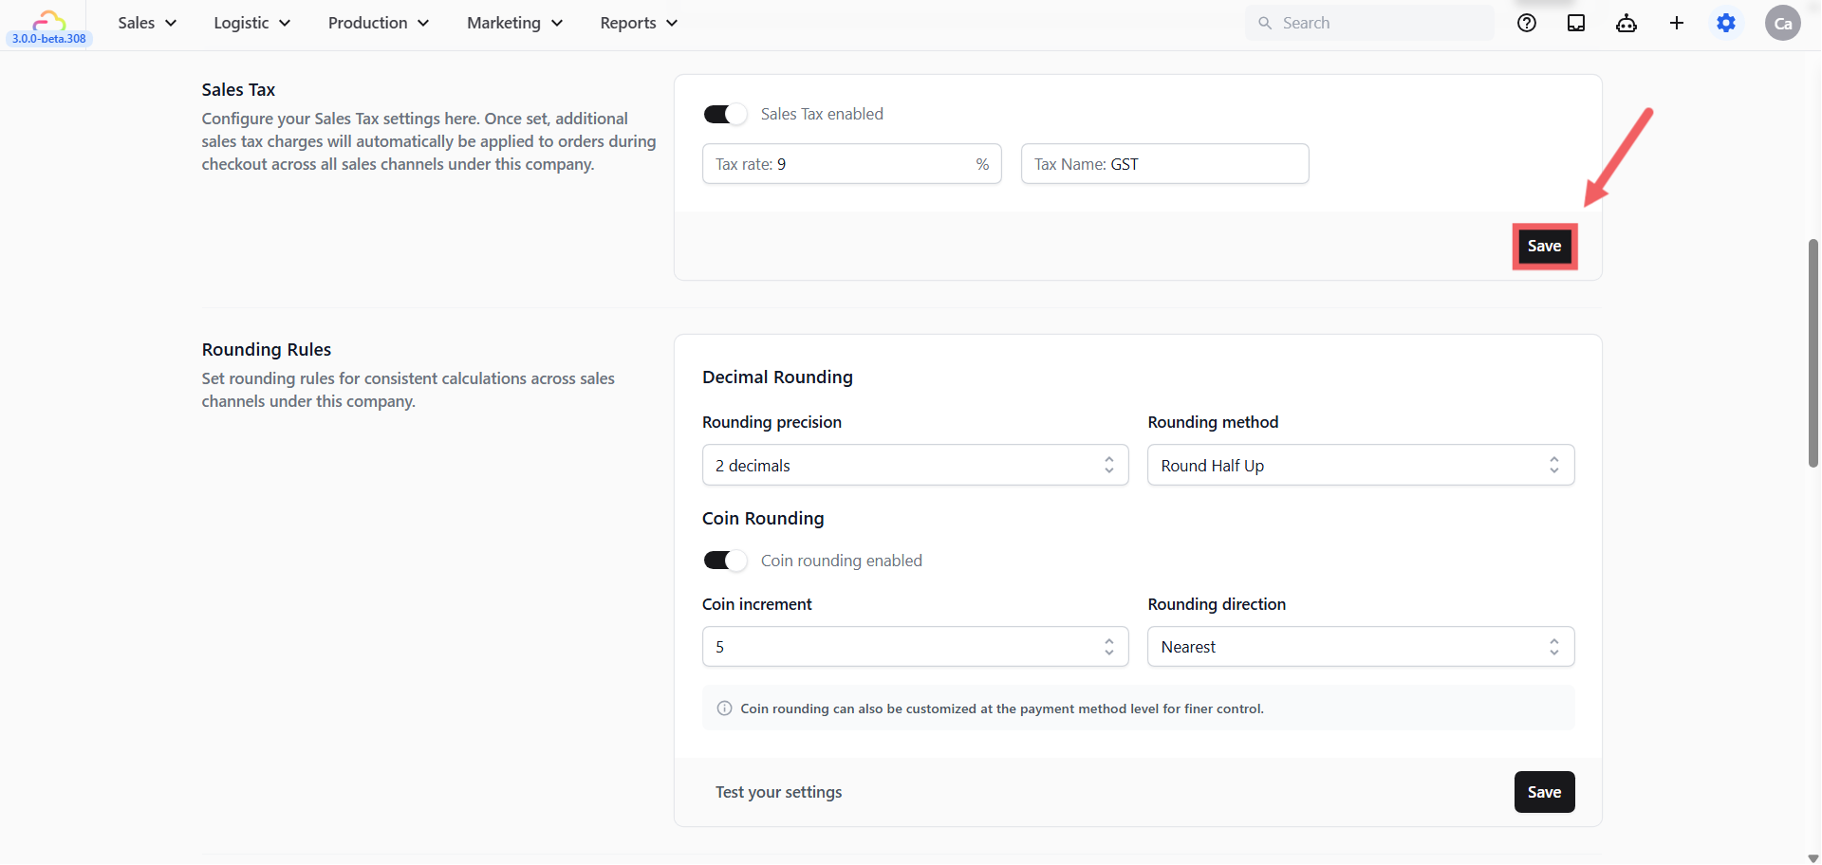The width and height of the screenshot is (1822, 865).
Task: Click the search magnifier icon
Action: [x=1265, y=23]
